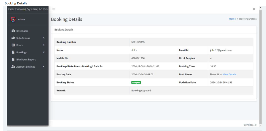
Task: Click the Remark row label
Action: [x=61, y=91]
